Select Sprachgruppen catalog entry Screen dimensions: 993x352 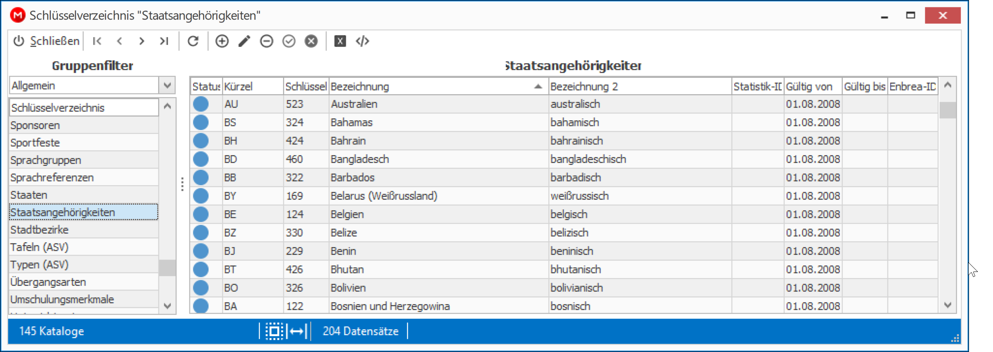tap(84, 160)
